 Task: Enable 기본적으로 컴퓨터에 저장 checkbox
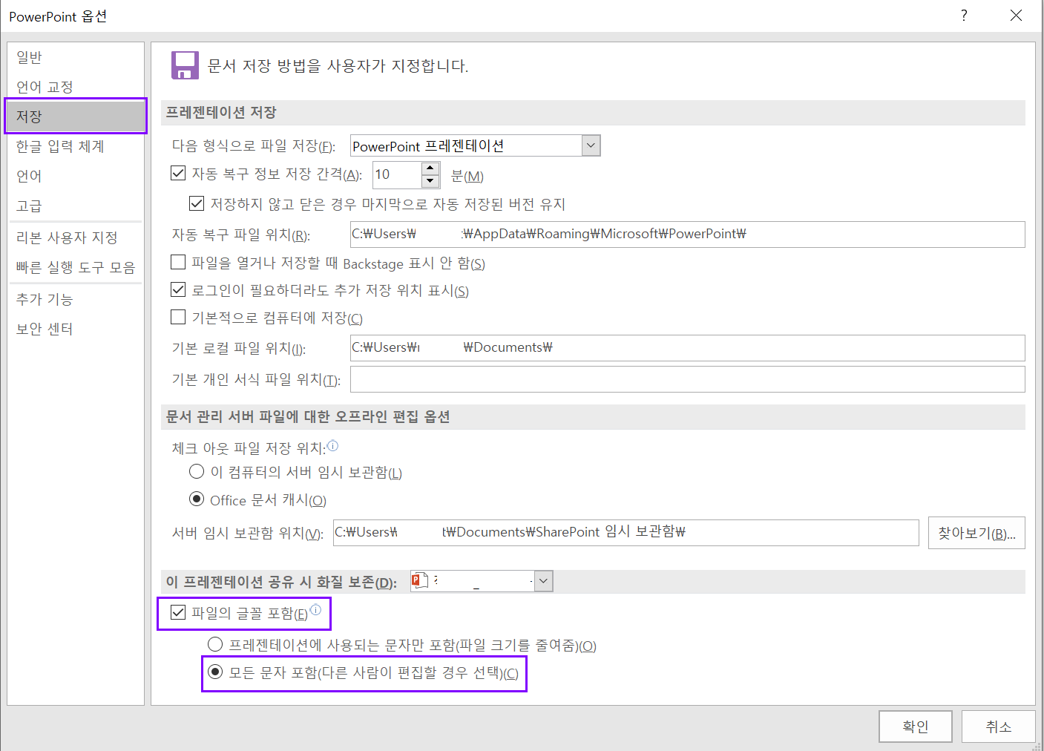(178, 318)
